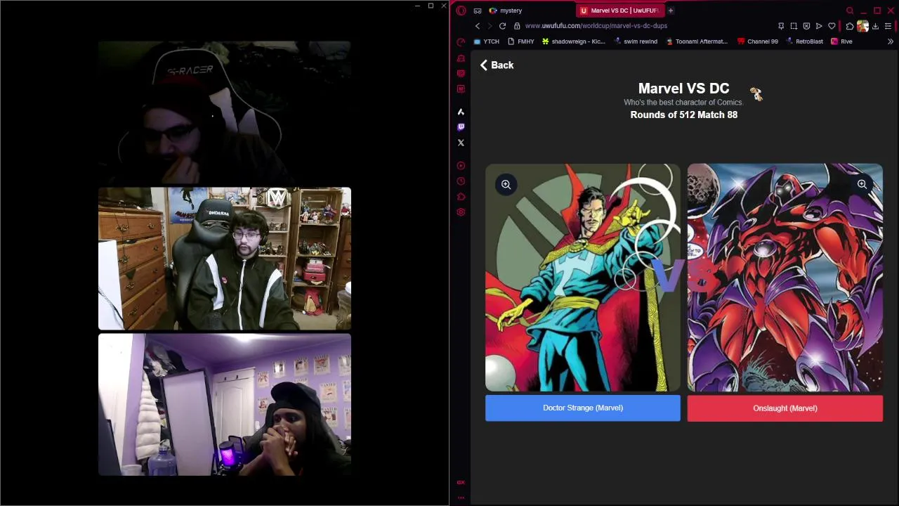Screen dimensions: 899x506
Task: Select the 'Rounds of 512 Match 88' text
Action: pyautogui.click(x=683, y=115)
